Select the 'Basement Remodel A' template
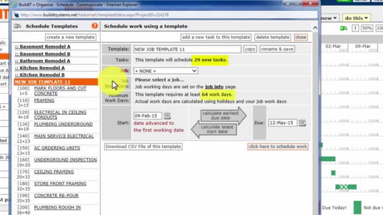The width and height of the screenshot is (383, 215). pyautogui.click(x=42, y=47)
